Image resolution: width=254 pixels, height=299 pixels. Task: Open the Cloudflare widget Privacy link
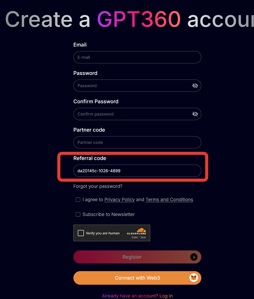(x=135, y=237)
